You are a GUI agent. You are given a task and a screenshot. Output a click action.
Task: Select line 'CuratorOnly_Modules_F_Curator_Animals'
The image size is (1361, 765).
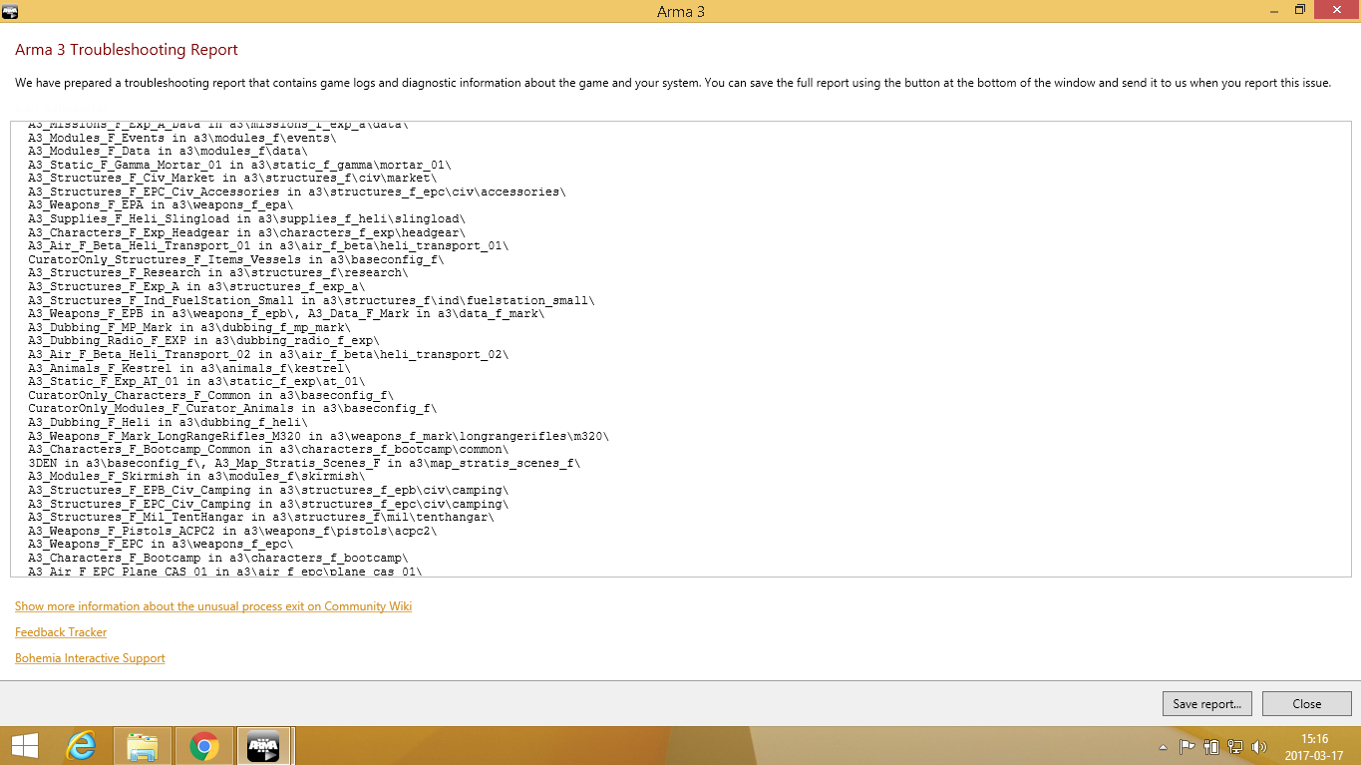pyautogui.click(x=232, y=409)
